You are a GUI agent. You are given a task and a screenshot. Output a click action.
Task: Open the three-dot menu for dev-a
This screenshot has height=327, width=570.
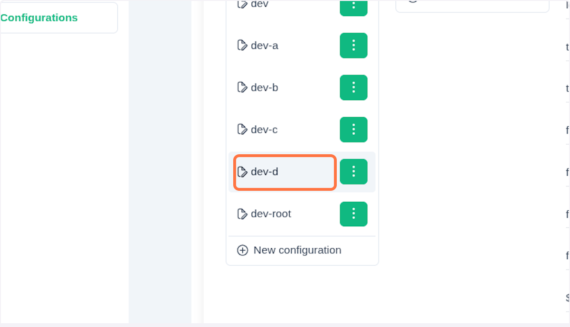353,46
